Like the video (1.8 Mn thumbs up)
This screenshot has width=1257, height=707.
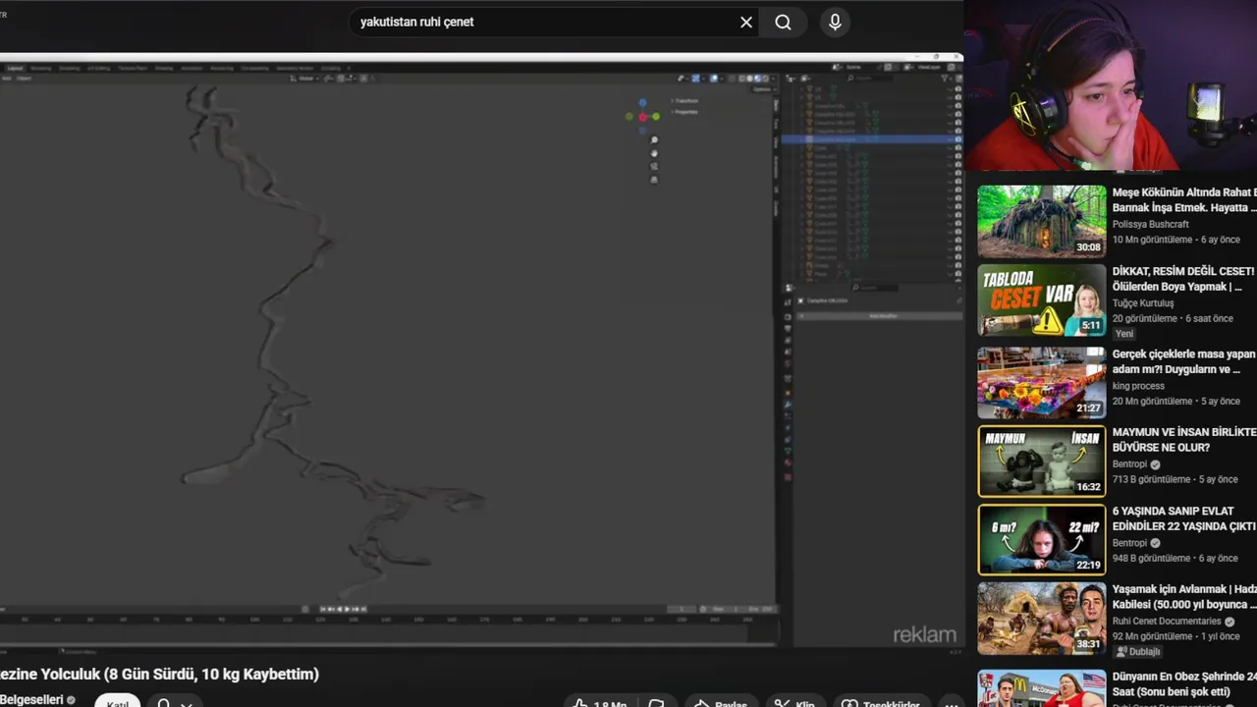point(600,702)
